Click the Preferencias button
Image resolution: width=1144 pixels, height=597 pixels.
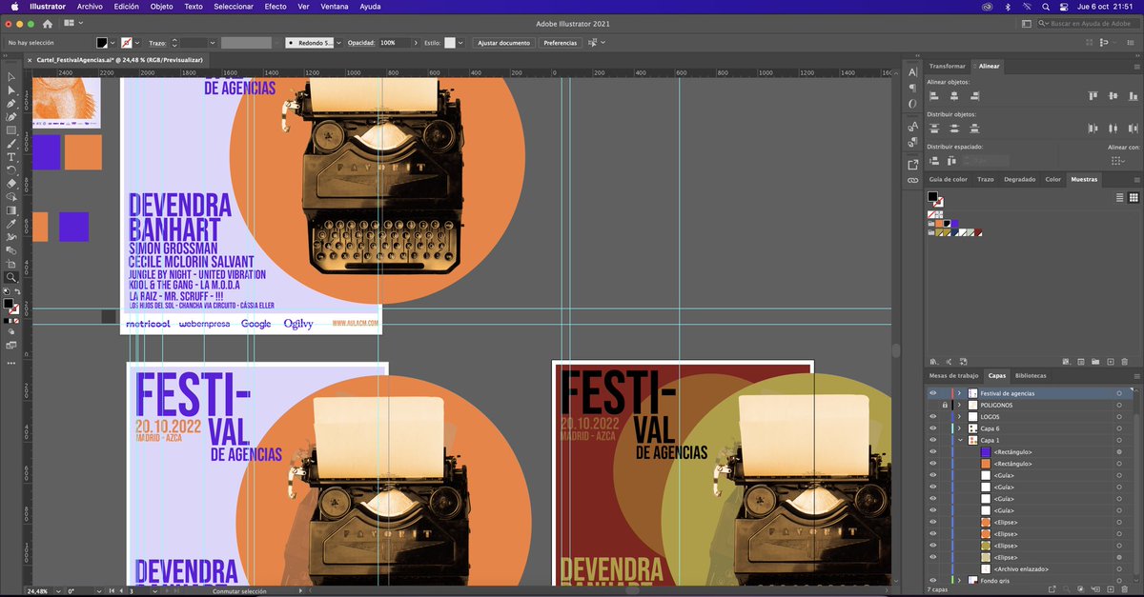pos(561,43)
